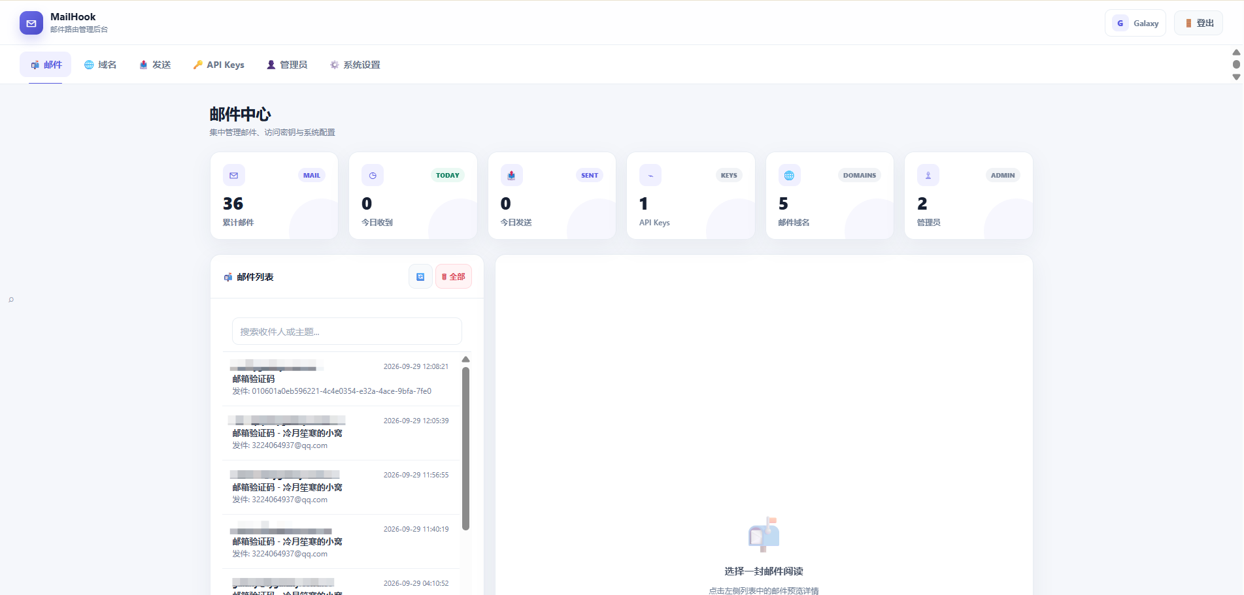Click the TODAY badge on the stat card
Screen dimensions: 1244x595
tap(448, 175)
